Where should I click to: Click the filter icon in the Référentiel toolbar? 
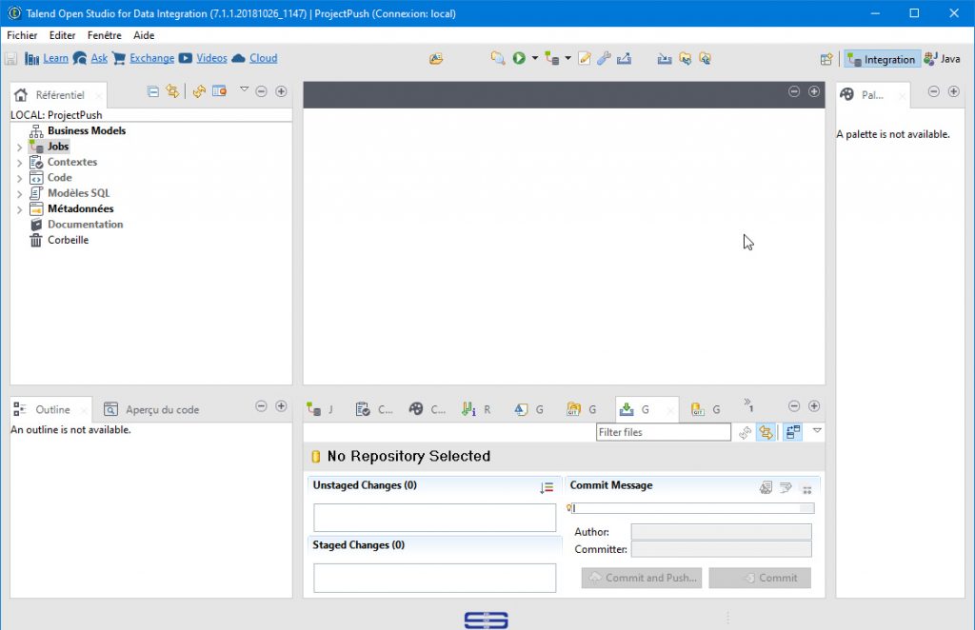[220, 91]
